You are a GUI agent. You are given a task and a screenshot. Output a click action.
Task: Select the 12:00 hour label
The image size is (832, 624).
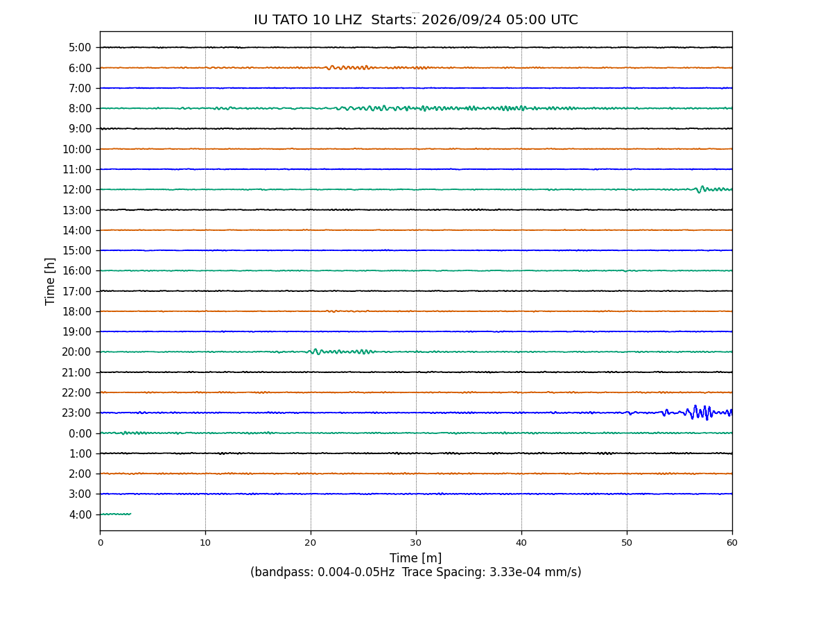click(77, 189)
